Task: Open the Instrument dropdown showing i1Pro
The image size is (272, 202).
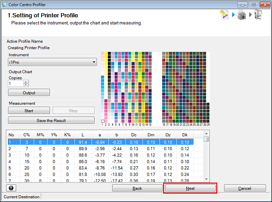Action: (x=52, y=62)
